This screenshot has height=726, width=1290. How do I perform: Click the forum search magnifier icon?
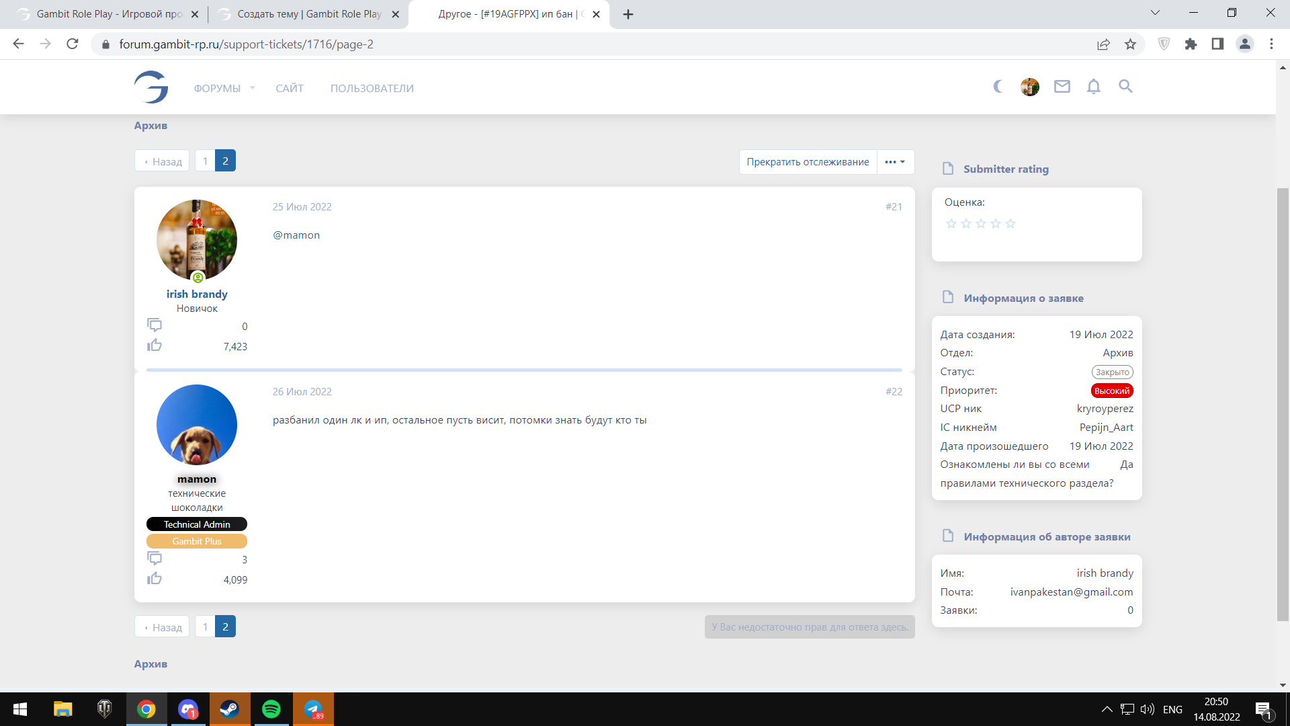[1125, 87]
